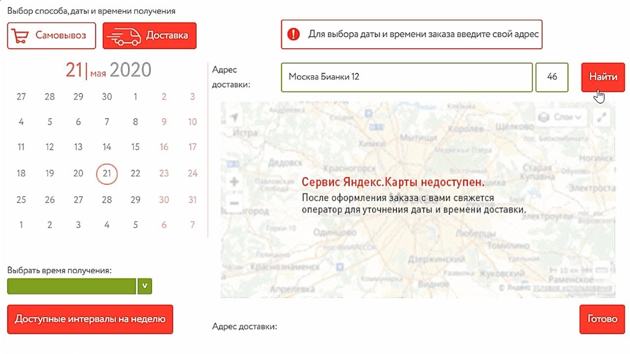Image resolution: width=630 pixels, height=354 pixels.
Task: Select calendar date 14
Action: click(107, 147)
